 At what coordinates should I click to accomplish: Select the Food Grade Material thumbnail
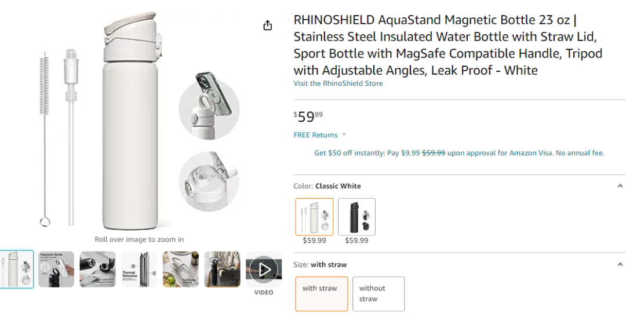pos(181,269)
